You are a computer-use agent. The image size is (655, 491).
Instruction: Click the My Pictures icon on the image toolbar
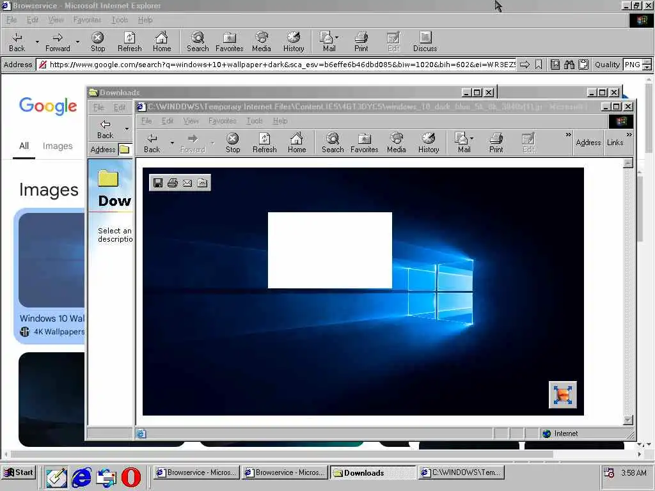tap(202, 183)
